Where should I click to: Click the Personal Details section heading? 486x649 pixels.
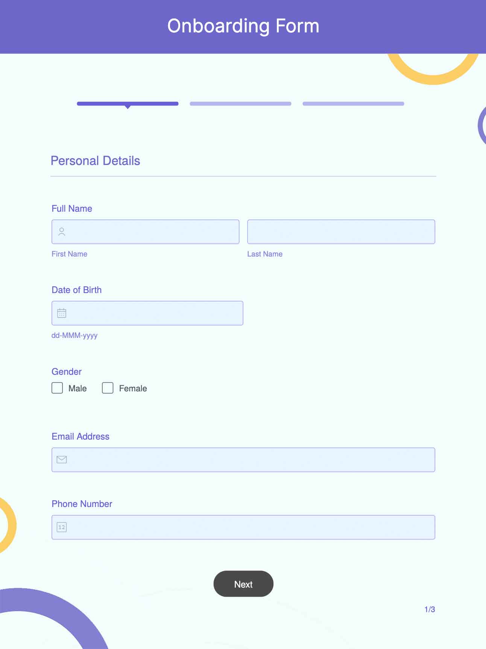pyautogui.click(x=96, y=160)
